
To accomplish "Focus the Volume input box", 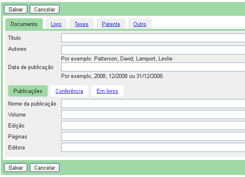I will tap(153, 114).
